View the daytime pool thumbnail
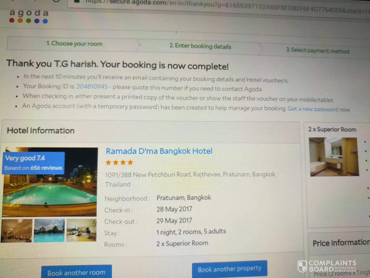 tap(49, 230)
